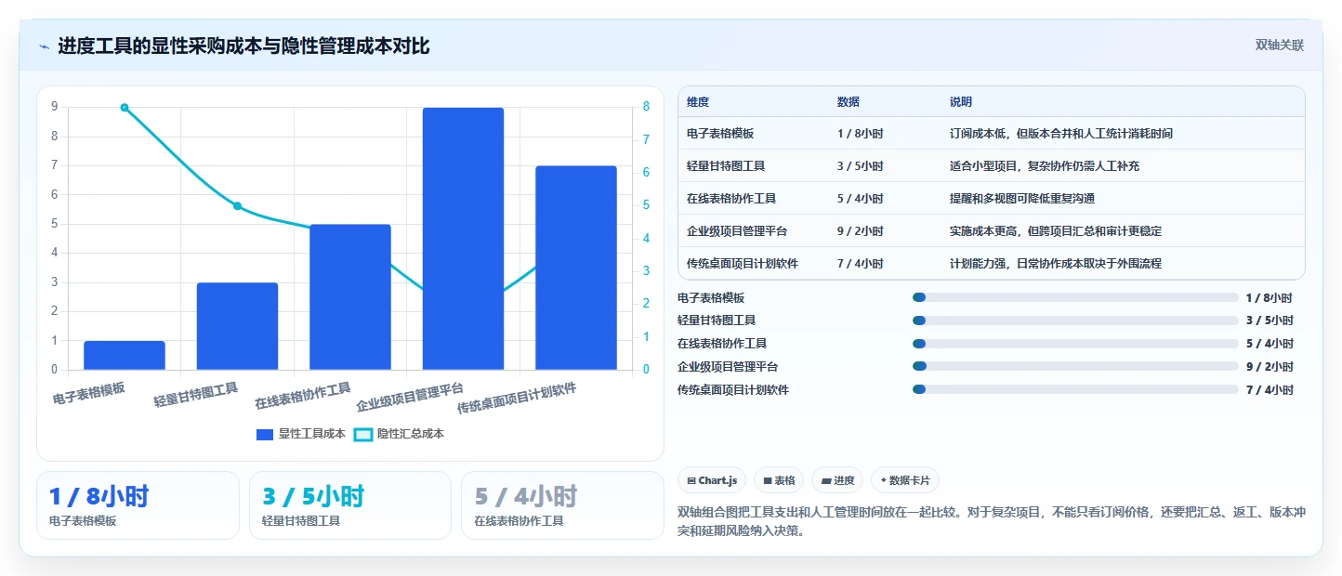The image size is (1342, 576).
Task: Click the 企业级项目管理平台 x-axis label
Action: pyautogui.click(x=410, y=397)
